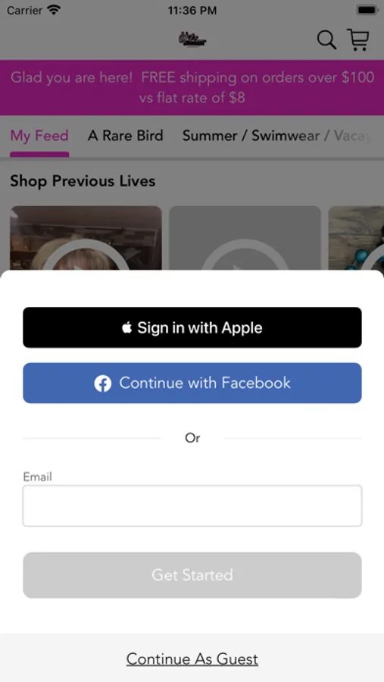Choose Continue with Facebook

click(x=192, y=383)
